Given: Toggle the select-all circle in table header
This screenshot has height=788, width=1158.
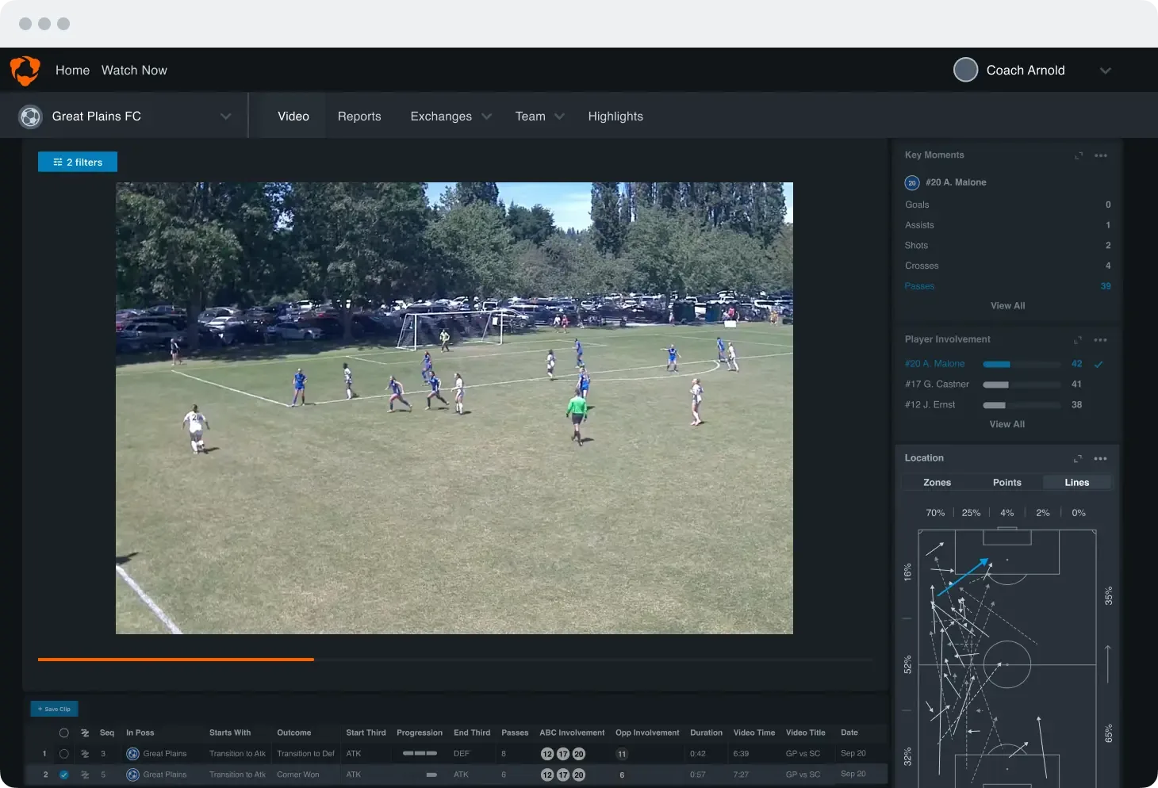Looking at the screenshot, I should click(64, 733).
